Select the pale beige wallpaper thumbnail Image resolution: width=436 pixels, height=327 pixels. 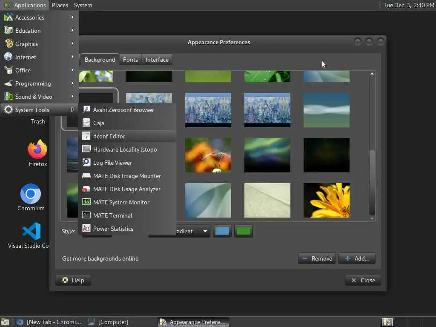(x=267, y=200)
